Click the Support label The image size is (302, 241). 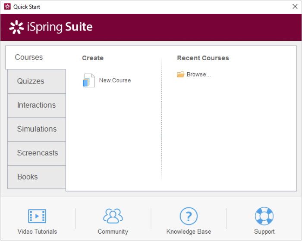pyautogui.click(x=264, y=232)
